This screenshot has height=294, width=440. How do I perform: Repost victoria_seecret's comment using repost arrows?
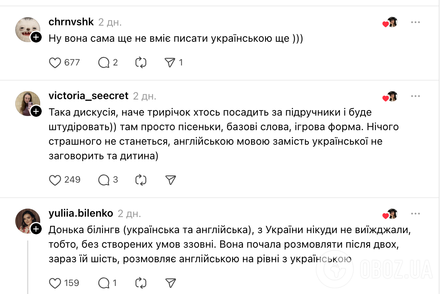click(142, 180)
